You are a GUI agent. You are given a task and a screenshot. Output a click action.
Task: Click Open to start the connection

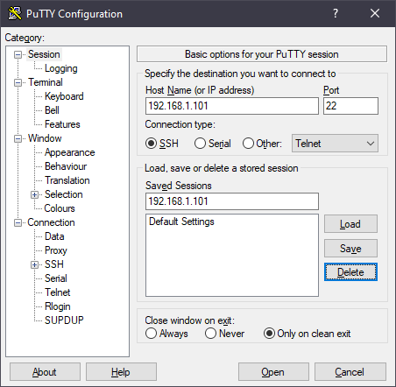(x=273, y=372)
